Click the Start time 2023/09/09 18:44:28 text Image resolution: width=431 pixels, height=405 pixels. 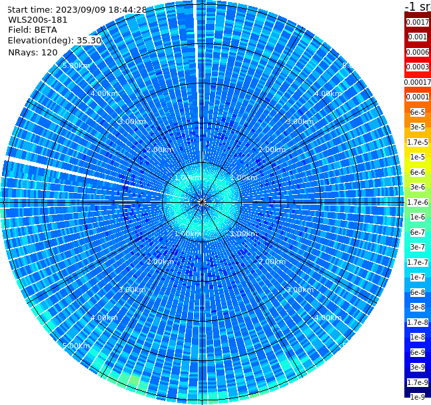tap(77, 9)
